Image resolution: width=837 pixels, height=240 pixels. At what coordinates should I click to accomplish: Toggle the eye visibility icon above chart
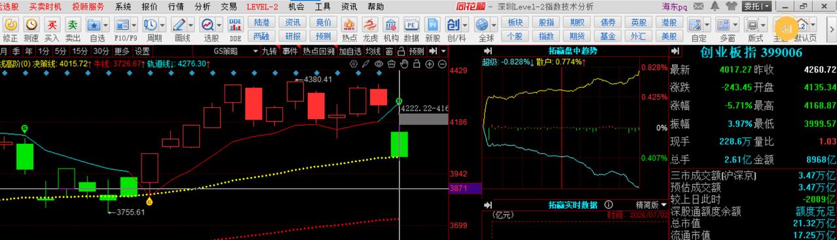(x=378, y=64)
